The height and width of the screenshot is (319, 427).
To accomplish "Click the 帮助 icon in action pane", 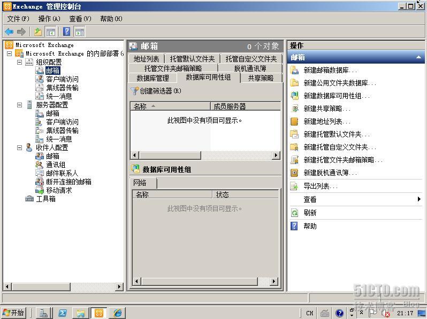I will click(x=294, y=226).
